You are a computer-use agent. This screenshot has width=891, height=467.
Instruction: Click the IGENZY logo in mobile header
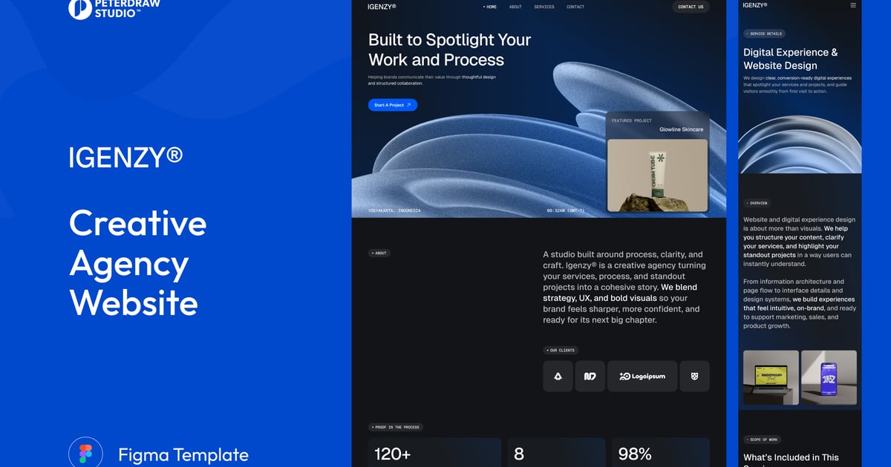coord(755,5)
